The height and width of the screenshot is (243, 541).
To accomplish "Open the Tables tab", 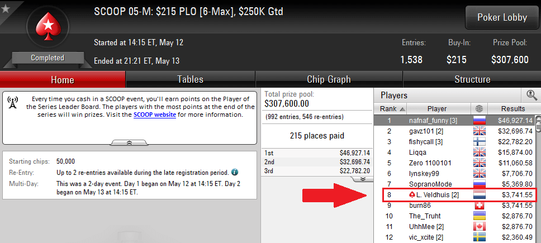I will [190, 79].
